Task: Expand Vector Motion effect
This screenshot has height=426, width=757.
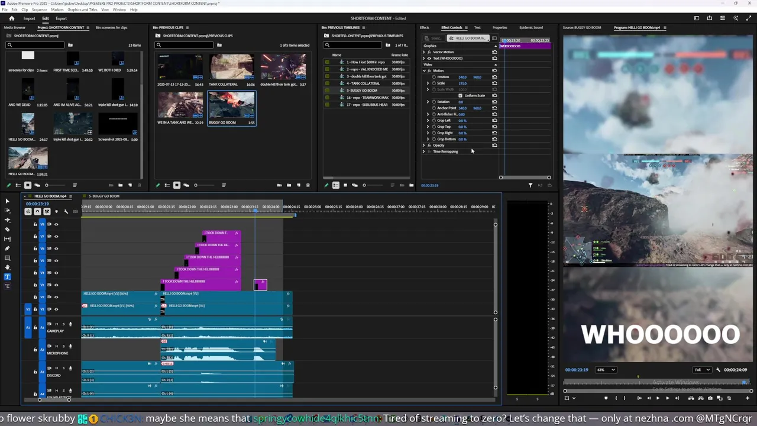Action: tap(423, 52)
